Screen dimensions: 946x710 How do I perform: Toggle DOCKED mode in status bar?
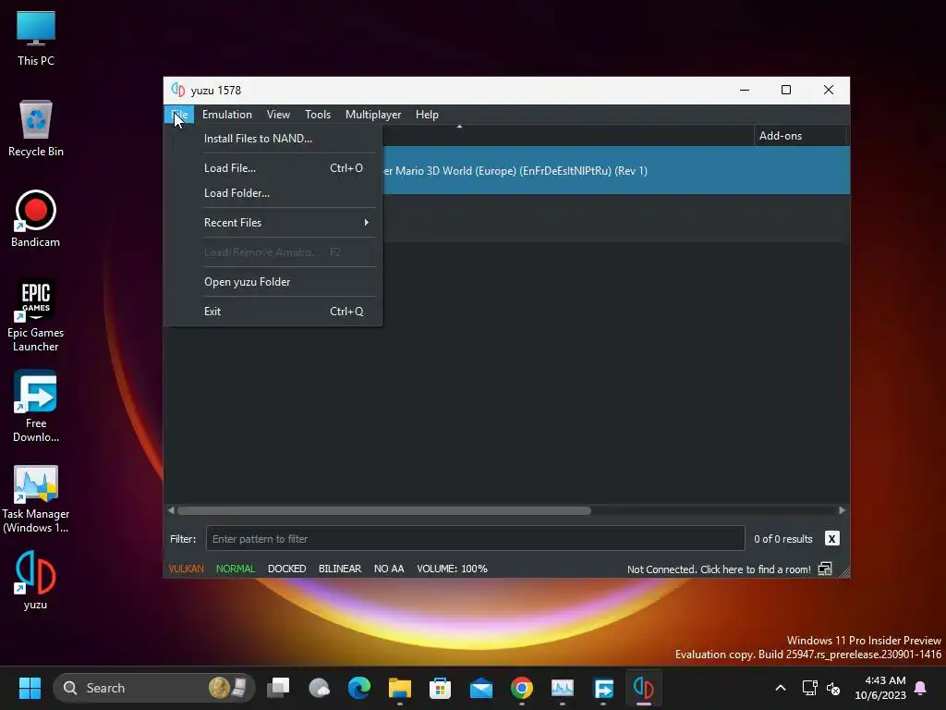tap(286, 569)
